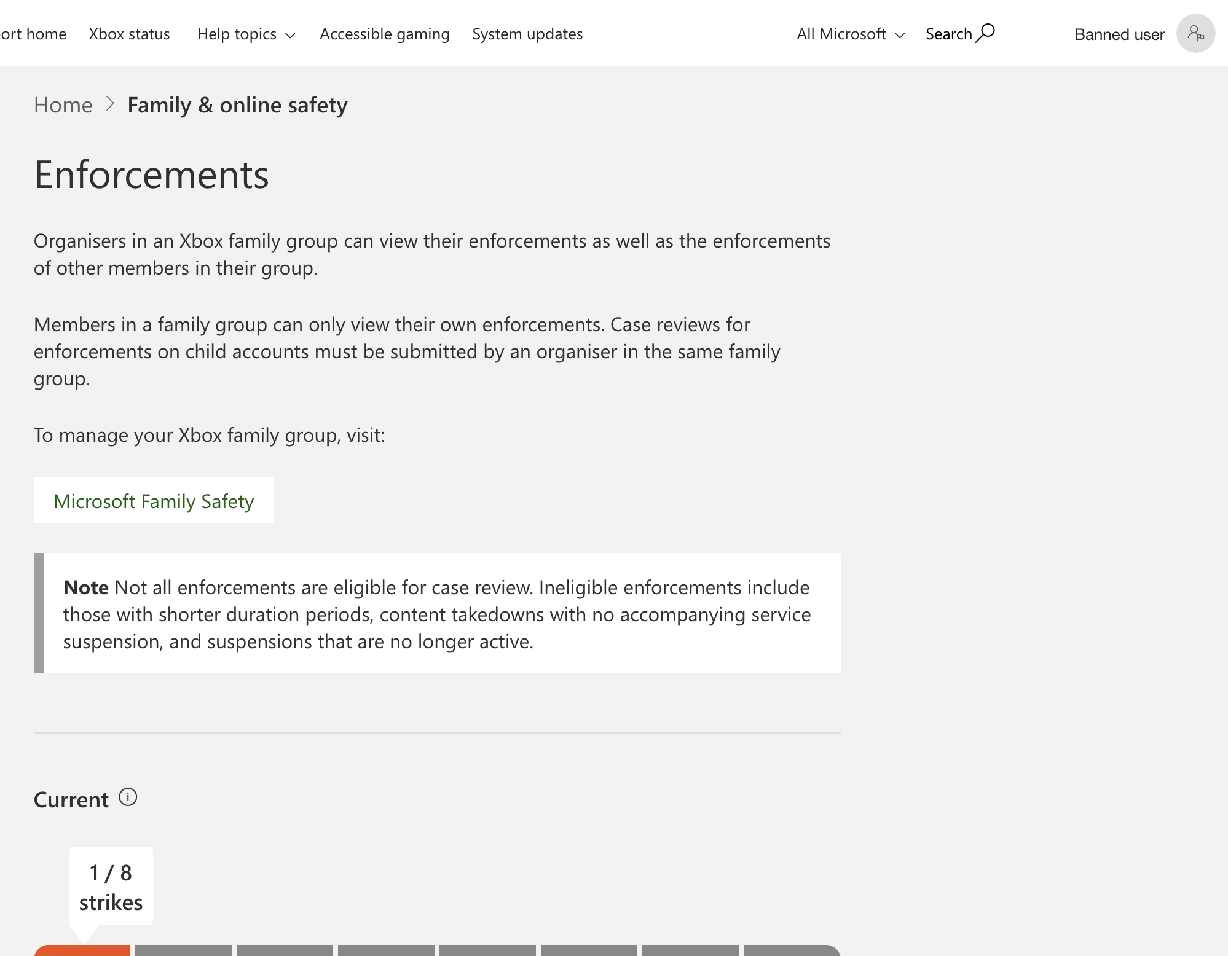Collapse the Help topics menu chevron
Screen dimensions: 1228x956
(290, 35)
